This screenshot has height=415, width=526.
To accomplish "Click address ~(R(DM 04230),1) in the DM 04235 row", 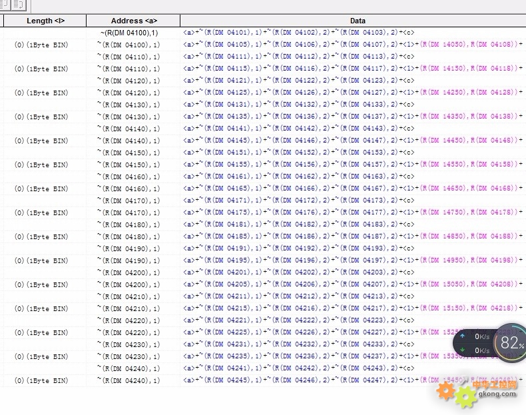I will [129, 356].
